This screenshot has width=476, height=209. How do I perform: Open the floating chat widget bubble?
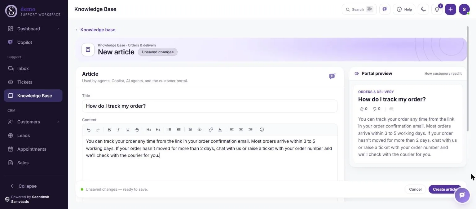(x=462, y=195)
